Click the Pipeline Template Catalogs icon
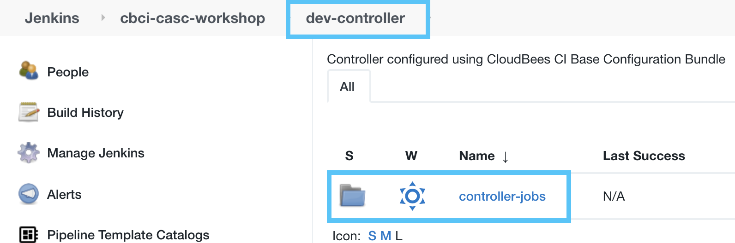The height and width of the screenshot is (243, 735). point(29,234)
